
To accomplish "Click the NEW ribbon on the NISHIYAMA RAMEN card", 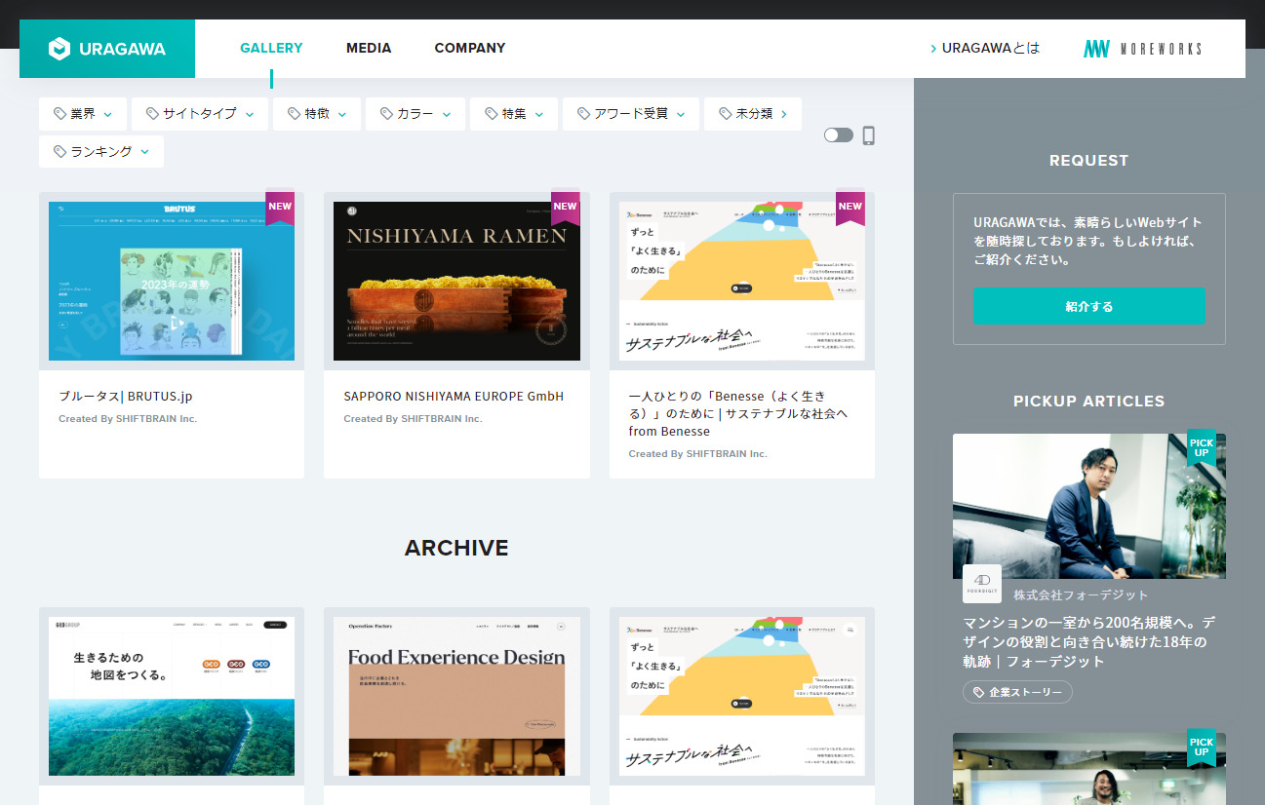I will click(x=565, y=206).
